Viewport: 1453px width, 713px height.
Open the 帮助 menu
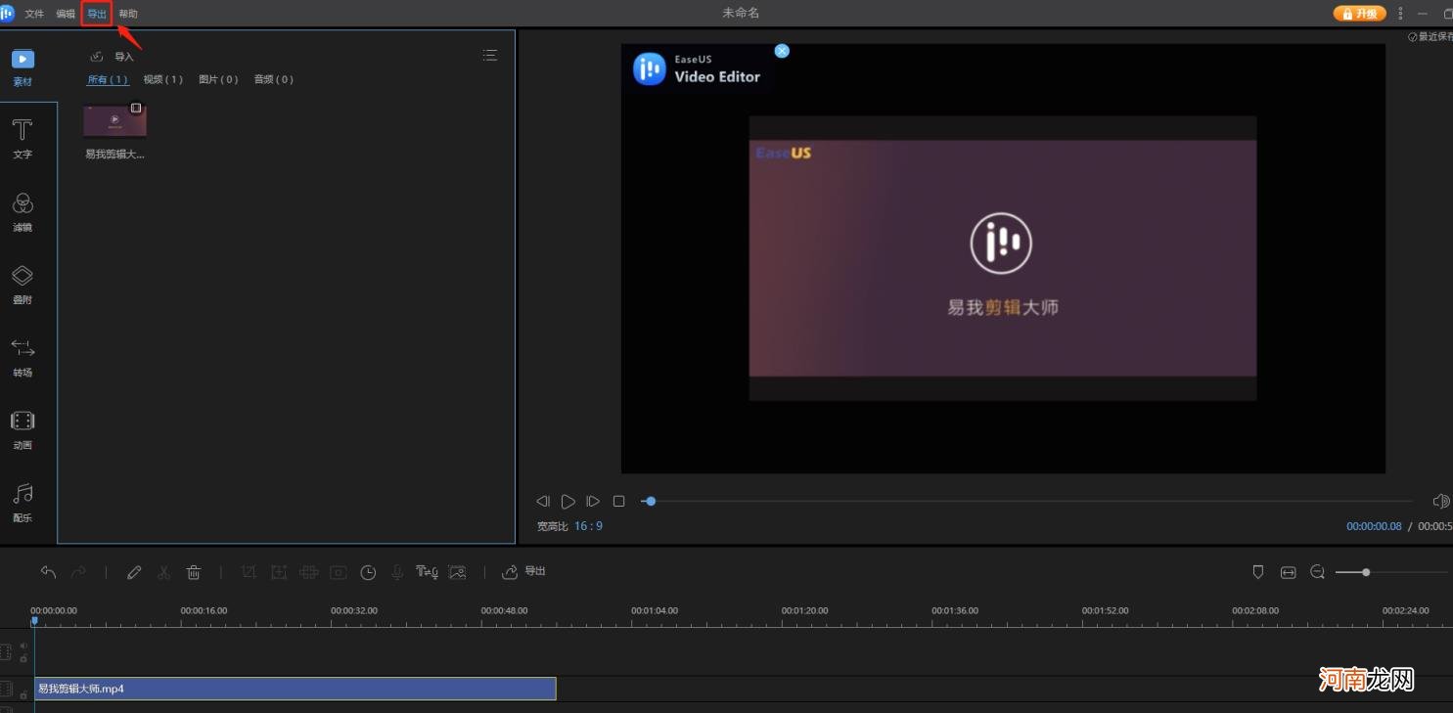[128, 14]
